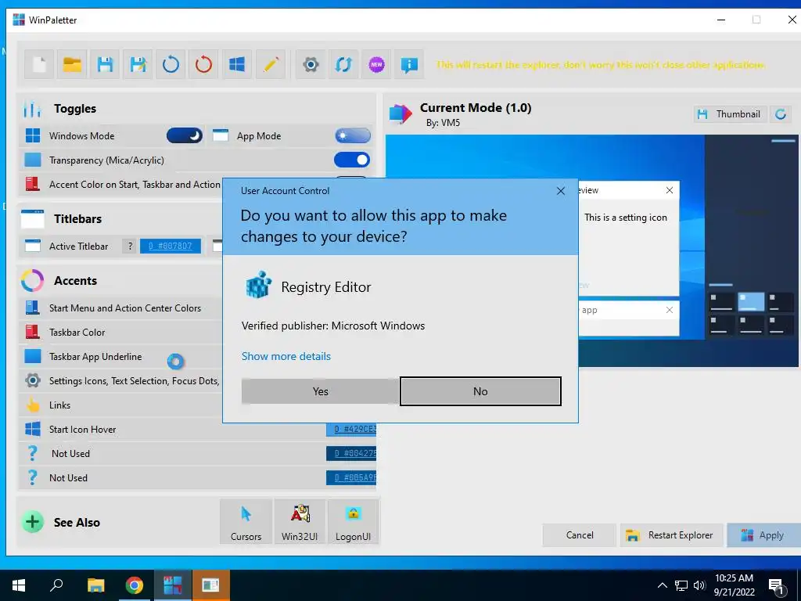Screen dimensions: 801x601
Task: Open WinPaletter settings from the toolbar gear icon
Action: pos(311,65)
